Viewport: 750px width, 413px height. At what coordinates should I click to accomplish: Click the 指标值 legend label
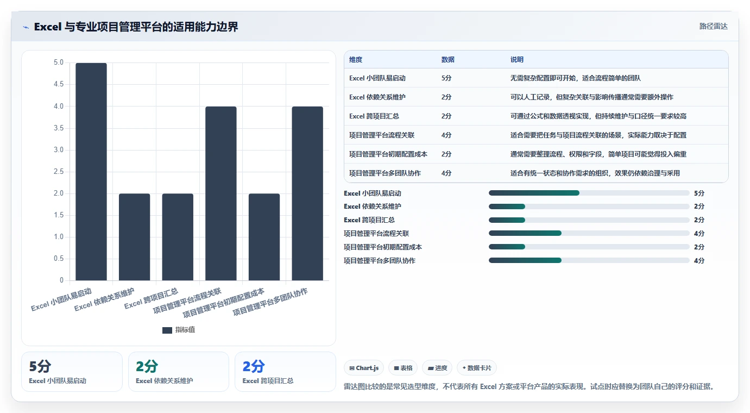pyautogui.click(x=185, y=330)
